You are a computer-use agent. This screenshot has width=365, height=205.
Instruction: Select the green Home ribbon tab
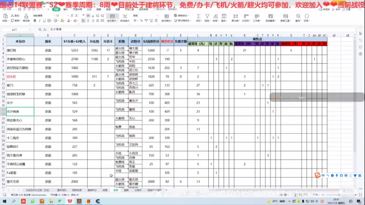(56, 9)
